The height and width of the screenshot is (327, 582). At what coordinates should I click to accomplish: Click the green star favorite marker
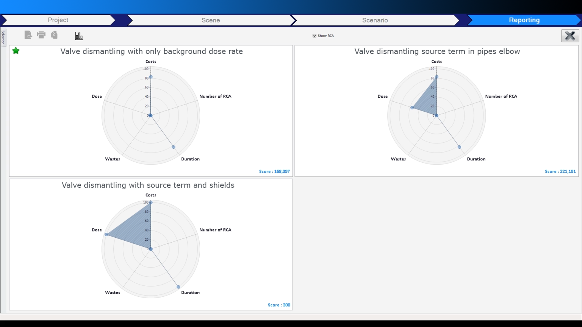point(16,51)
